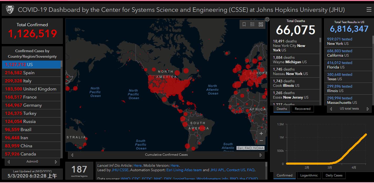Click the deaths list scrollbar

320,71
